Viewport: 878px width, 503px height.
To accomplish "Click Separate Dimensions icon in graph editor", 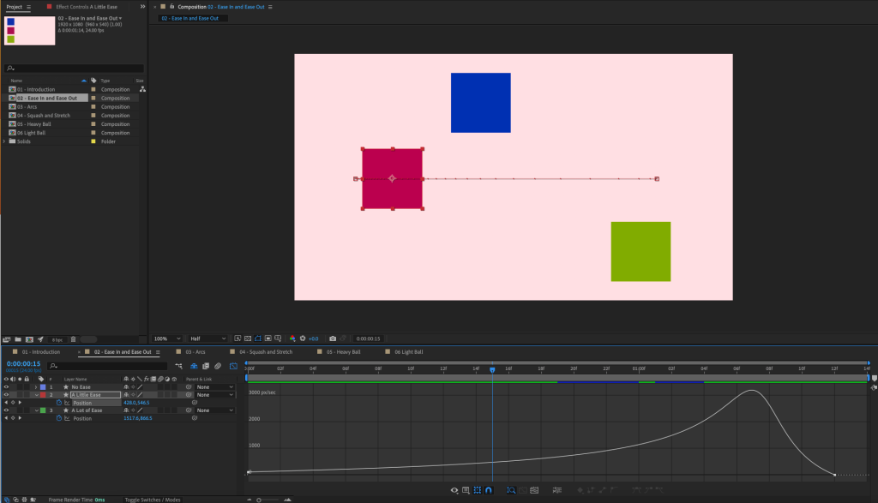I will coord(557,490).
